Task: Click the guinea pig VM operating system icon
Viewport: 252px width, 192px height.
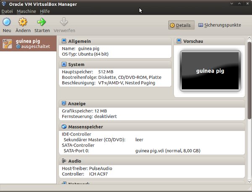Action: click(x=8, y=44)
